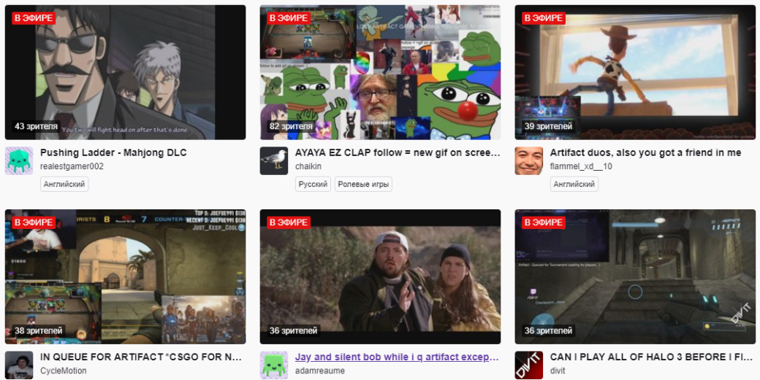Open the CSGO queue stream thumbnail

pyautogui.click(x=125, y=277)
